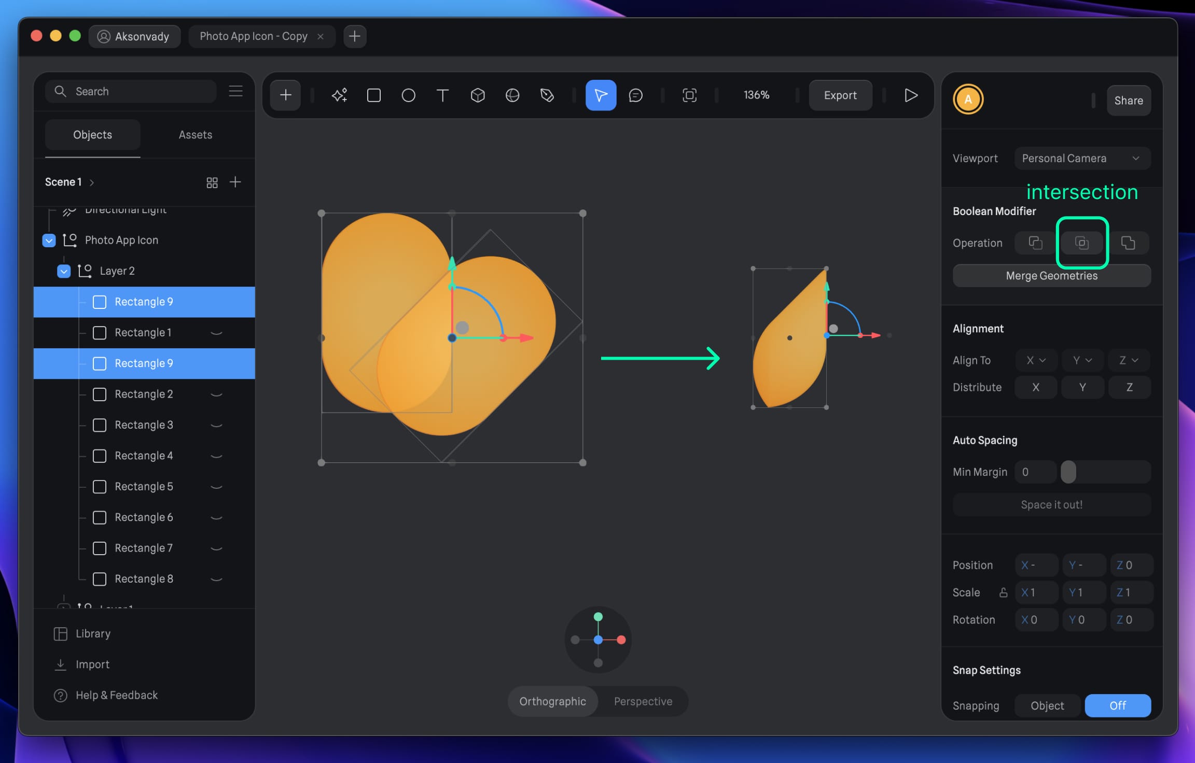The image size is (1195, 763).
Task: Select the Ellipse shape tool
Action: point(408,95)
